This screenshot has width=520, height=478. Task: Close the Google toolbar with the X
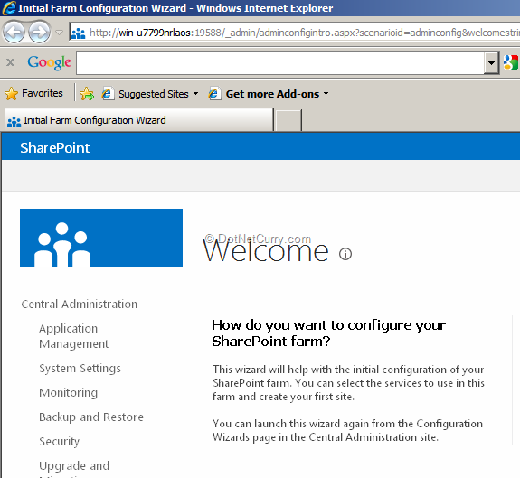pos(10,62)
